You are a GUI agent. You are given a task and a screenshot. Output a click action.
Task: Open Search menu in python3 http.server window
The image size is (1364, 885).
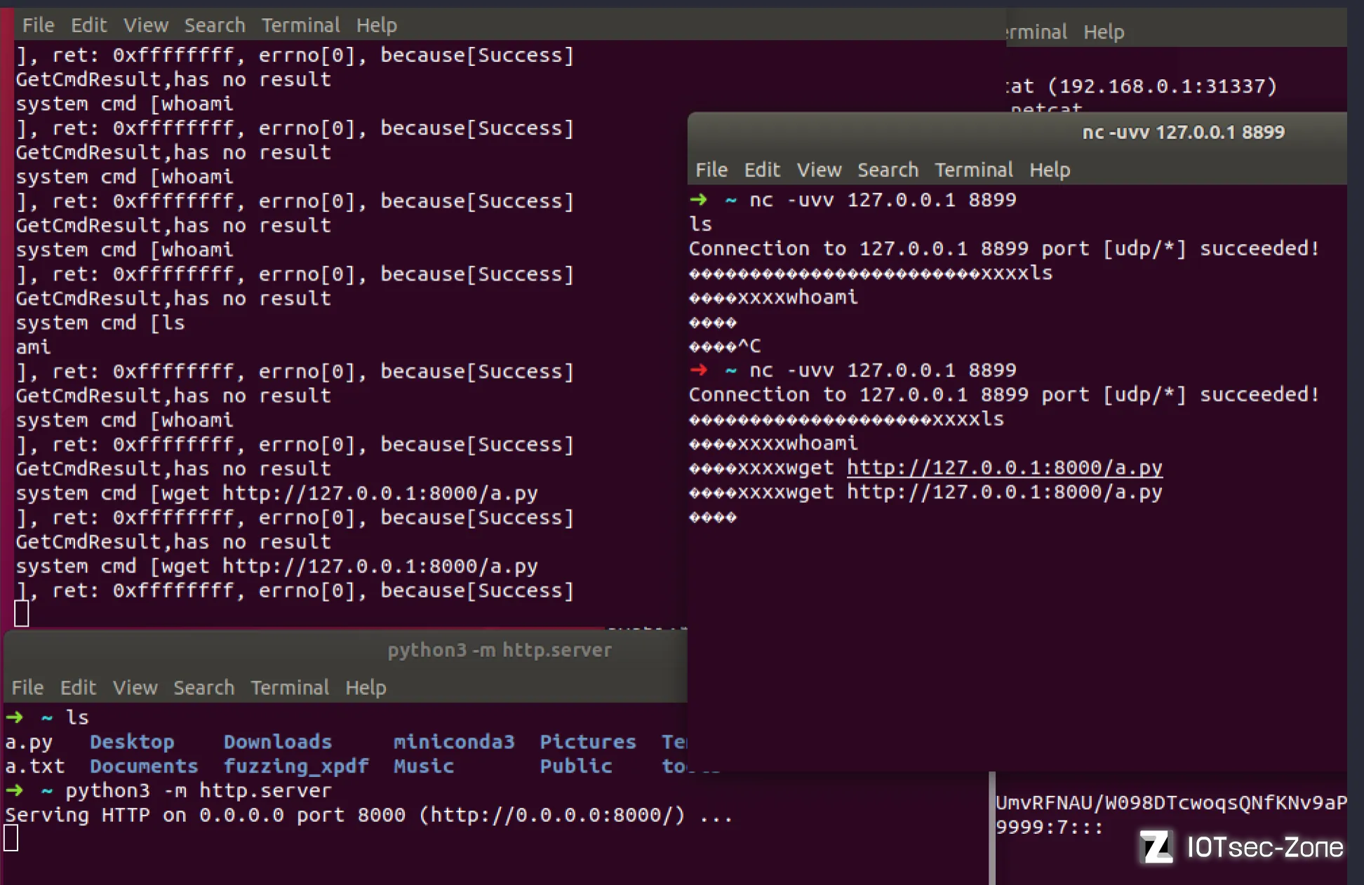click(x=204, y=687)
